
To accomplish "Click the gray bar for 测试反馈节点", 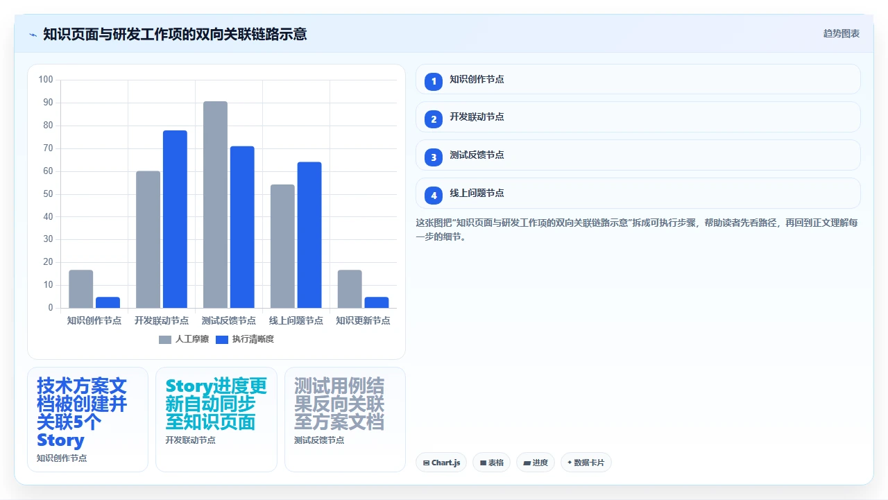I will (x=215, y=205).
